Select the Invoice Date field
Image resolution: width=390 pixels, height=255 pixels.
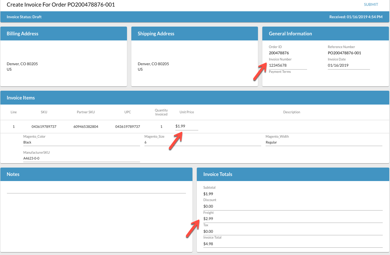point(348,66)
